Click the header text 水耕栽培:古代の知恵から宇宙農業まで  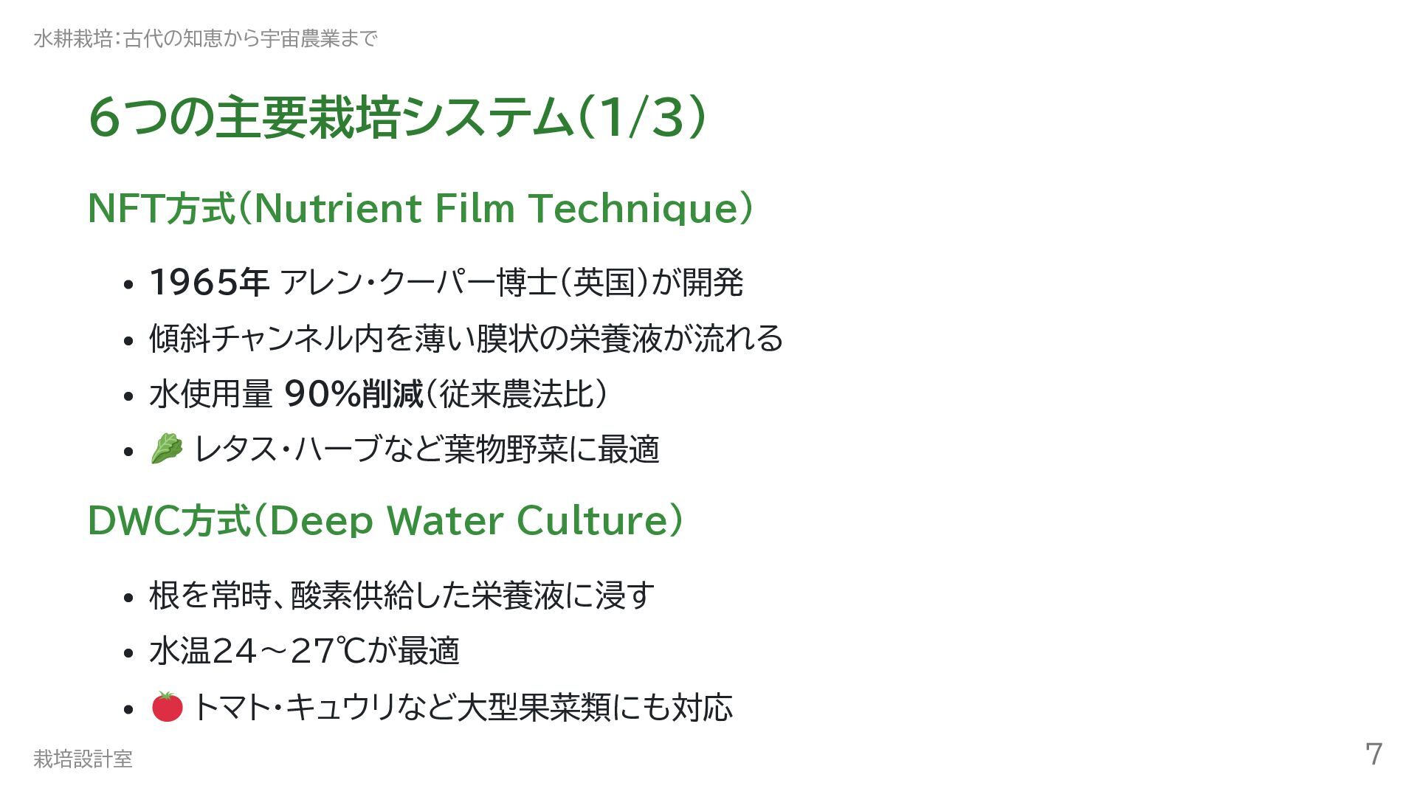205,38
